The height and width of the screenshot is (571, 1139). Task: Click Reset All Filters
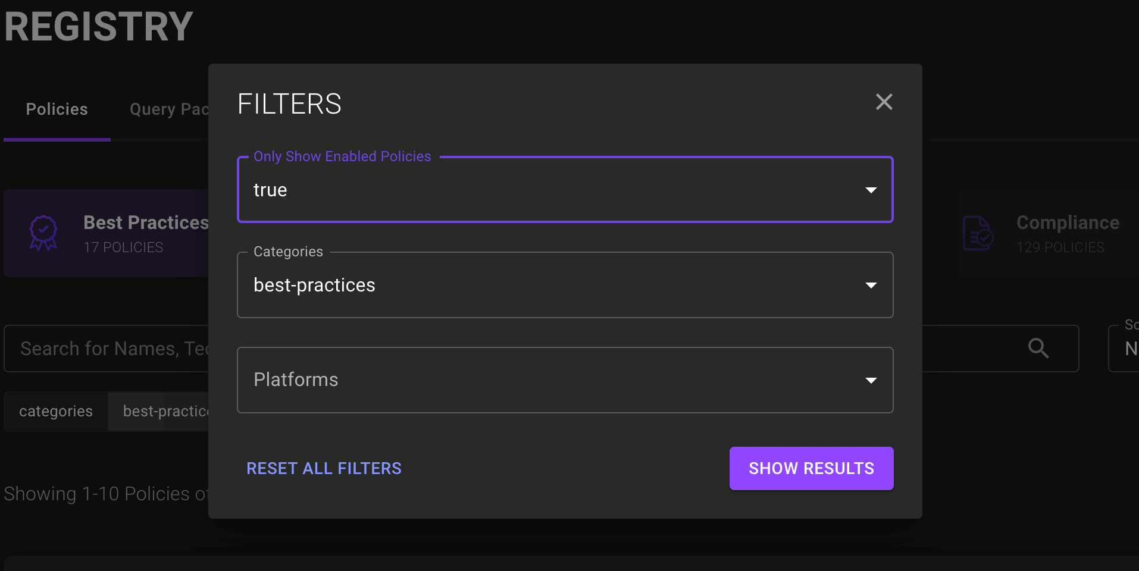324,469
